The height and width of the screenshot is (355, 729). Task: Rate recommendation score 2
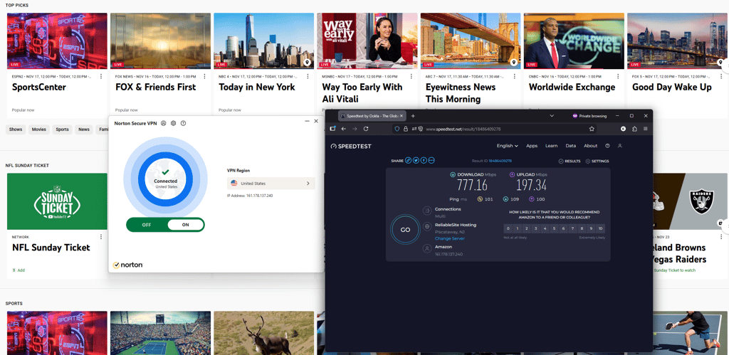tap(527, 228)
